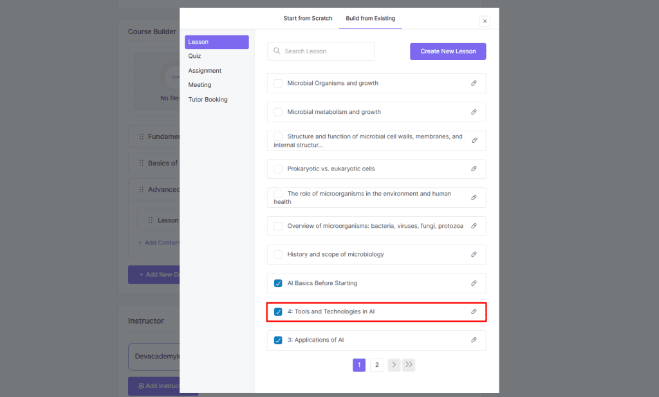This screenshot has height=397, width=659.
Task: Open link icon for 3: Applications of AI
Action: click(x=474, y=340)
